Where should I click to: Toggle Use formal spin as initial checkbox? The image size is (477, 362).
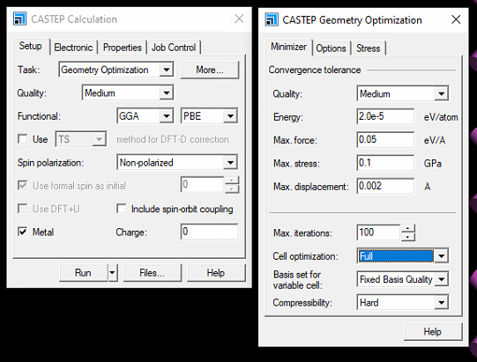(x=23, y=186)
